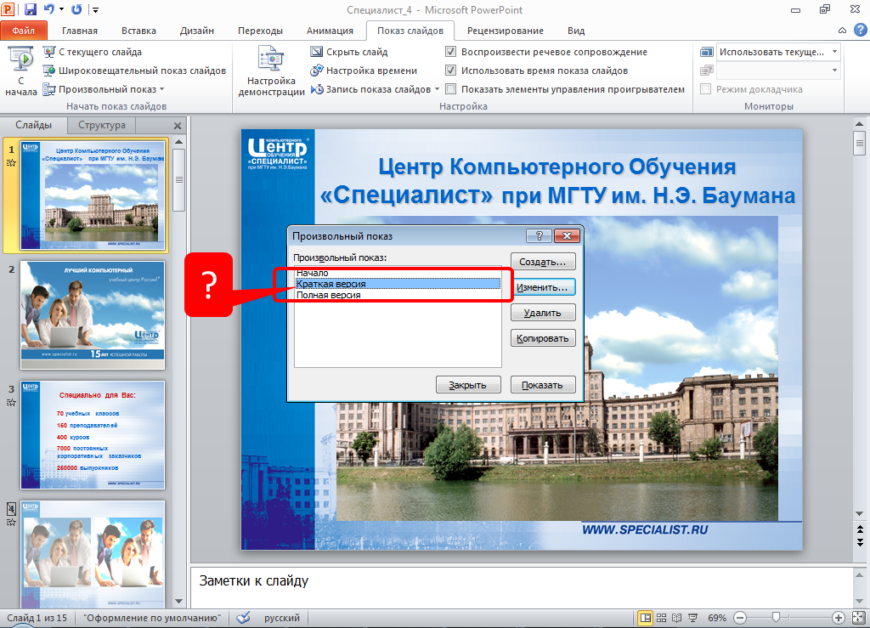Switch to Slide Sorter view in status bar

coord(661,618)
